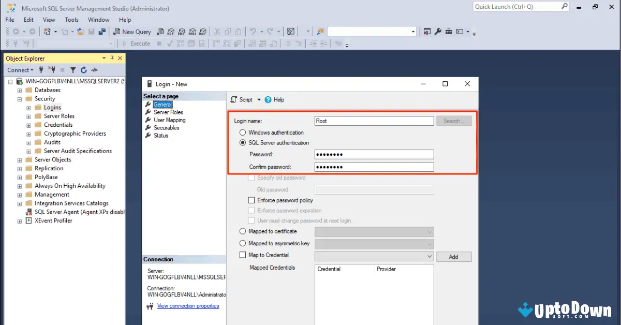This screenshot has width=621, height=325.
Task: Click the Search button for login name
Action: [454, 121]
